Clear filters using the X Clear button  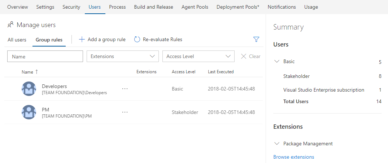click(x=250, y=56)
